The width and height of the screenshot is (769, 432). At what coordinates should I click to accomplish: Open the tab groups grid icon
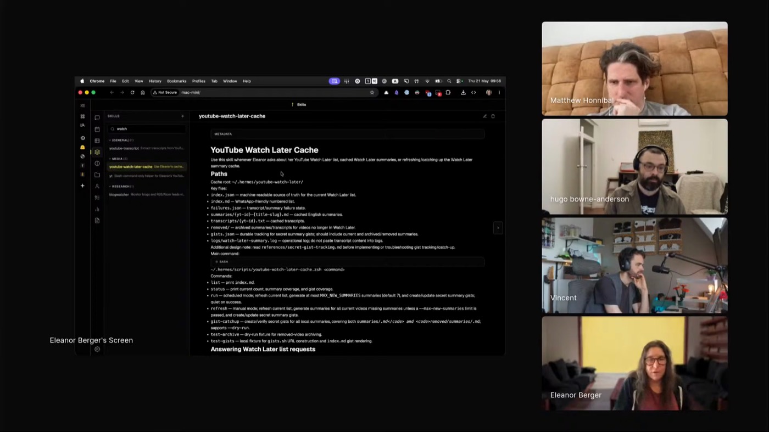click(x=82, y=116)
